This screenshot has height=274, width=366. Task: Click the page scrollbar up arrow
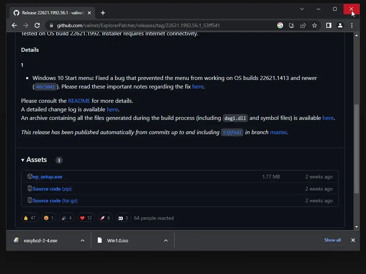[x=356, y=35]
